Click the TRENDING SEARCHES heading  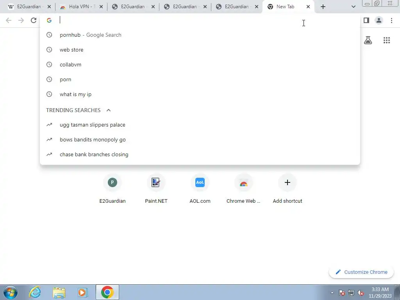(73, 110)
